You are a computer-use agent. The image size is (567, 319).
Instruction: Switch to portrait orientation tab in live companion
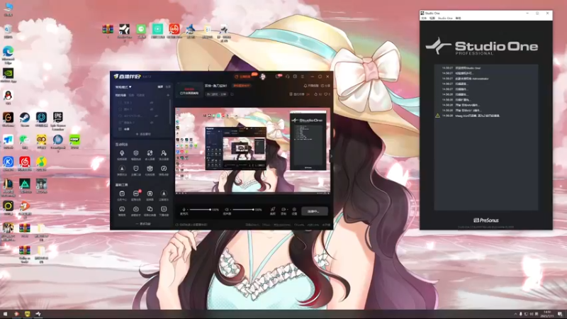coord(168,86)
